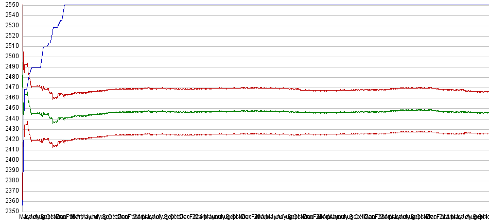Click the 2490 y-axis value label
489x224 pixels.
click(x=11, y=66)
